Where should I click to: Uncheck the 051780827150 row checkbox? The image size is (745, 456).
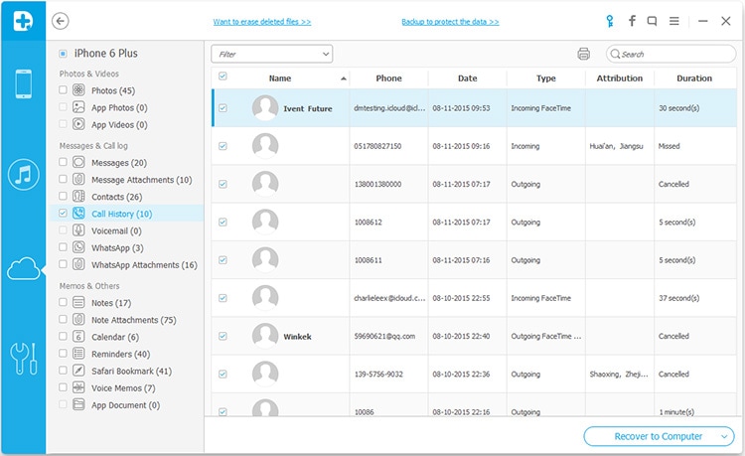[223, 146]
